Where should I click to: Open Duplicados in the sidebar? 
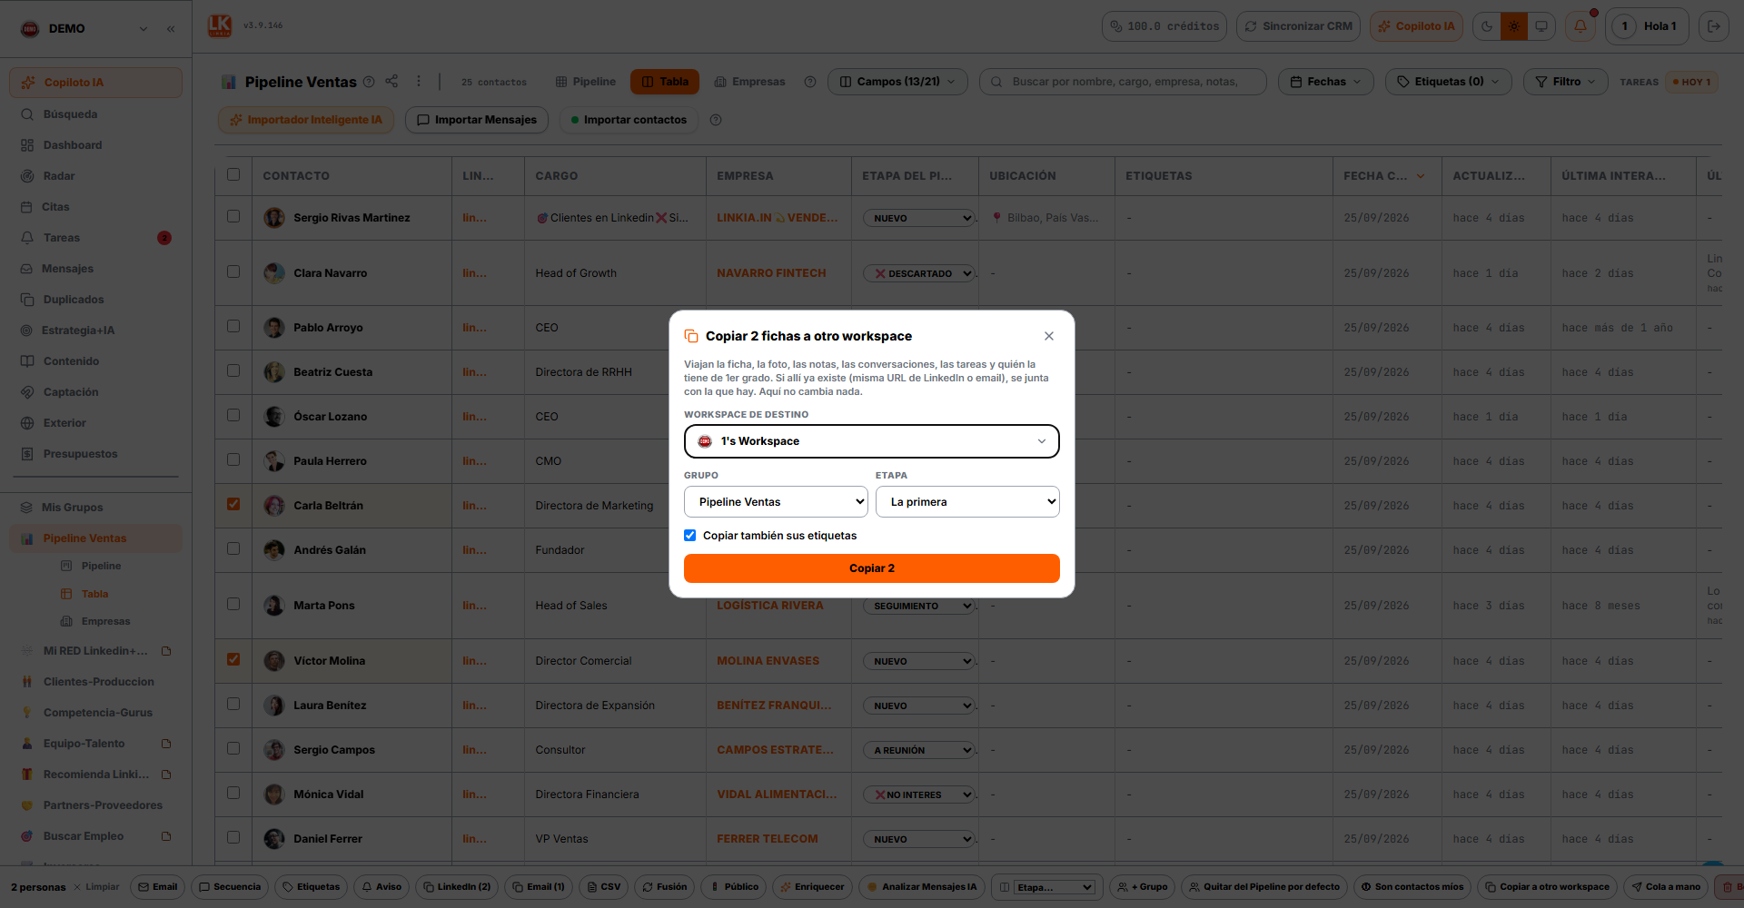(x=95, y=300)
